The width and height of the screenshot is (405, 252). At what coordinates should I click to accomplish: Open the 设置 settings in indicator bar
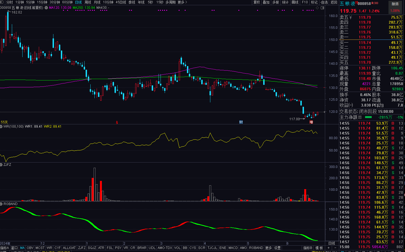coord(277,248)
